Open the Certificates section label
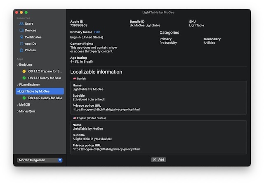The height and width of the screenshot is (184, 264). click(33, 37)
